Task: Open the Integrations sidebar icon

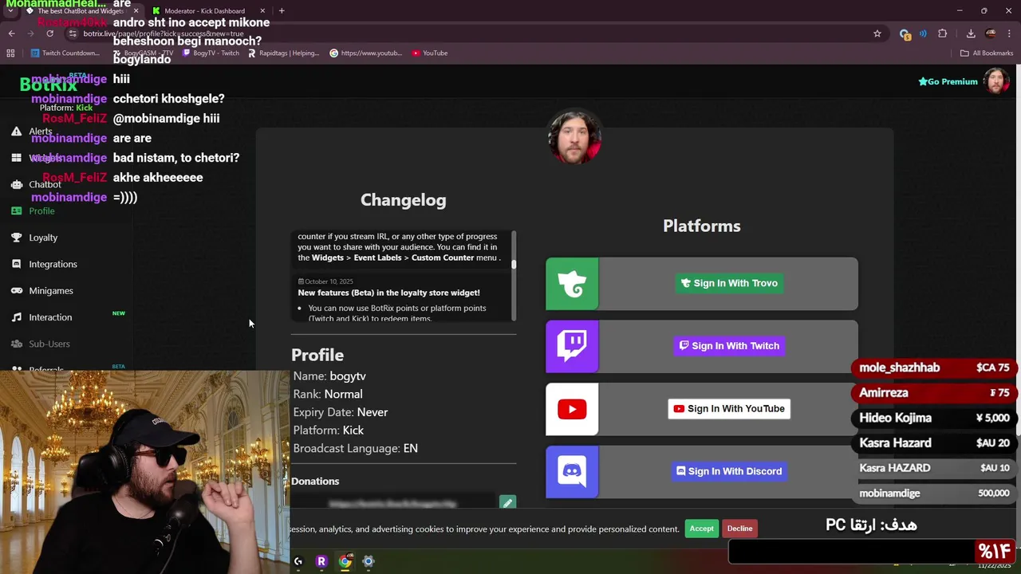Action: click(16, 264)
